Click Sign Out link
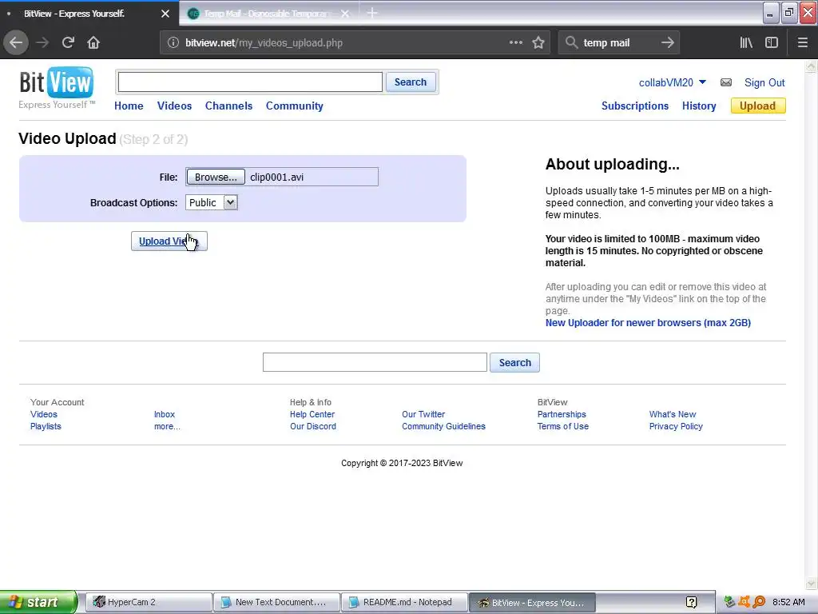Image resolution: width=818 pixels, height=614 pixels. pyautogui.click(x=764, y=82)
